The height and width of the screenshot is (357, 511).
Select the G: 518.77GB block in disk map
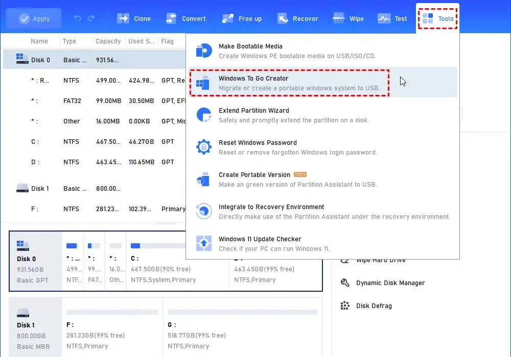(242, 328)
